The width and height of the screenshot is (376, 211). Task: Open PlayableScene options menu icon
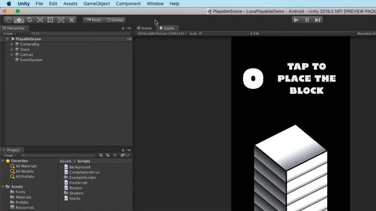point(129,39)
